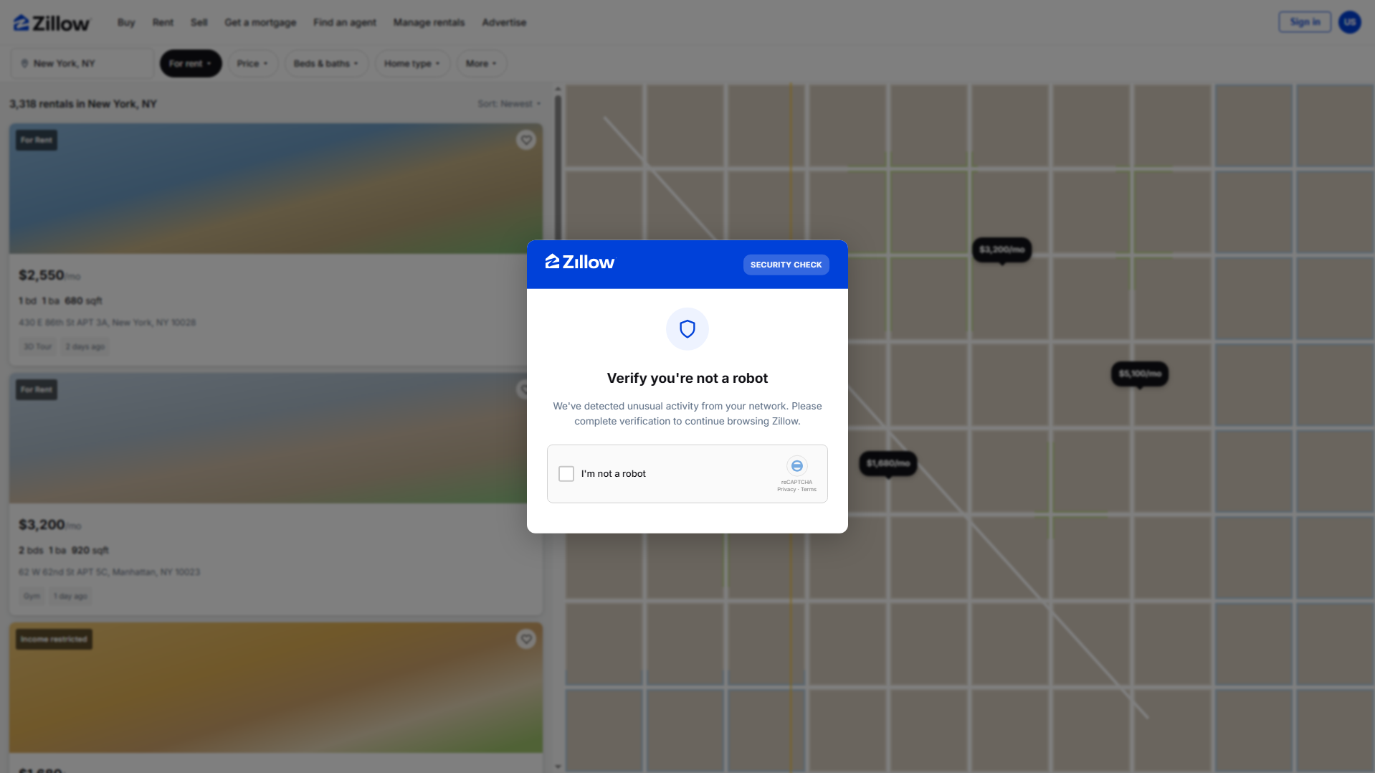This screenshot has height=773, width=1375.
Task: Open the Advertise page
Action: pyautogui.click(x=504, y=23)
